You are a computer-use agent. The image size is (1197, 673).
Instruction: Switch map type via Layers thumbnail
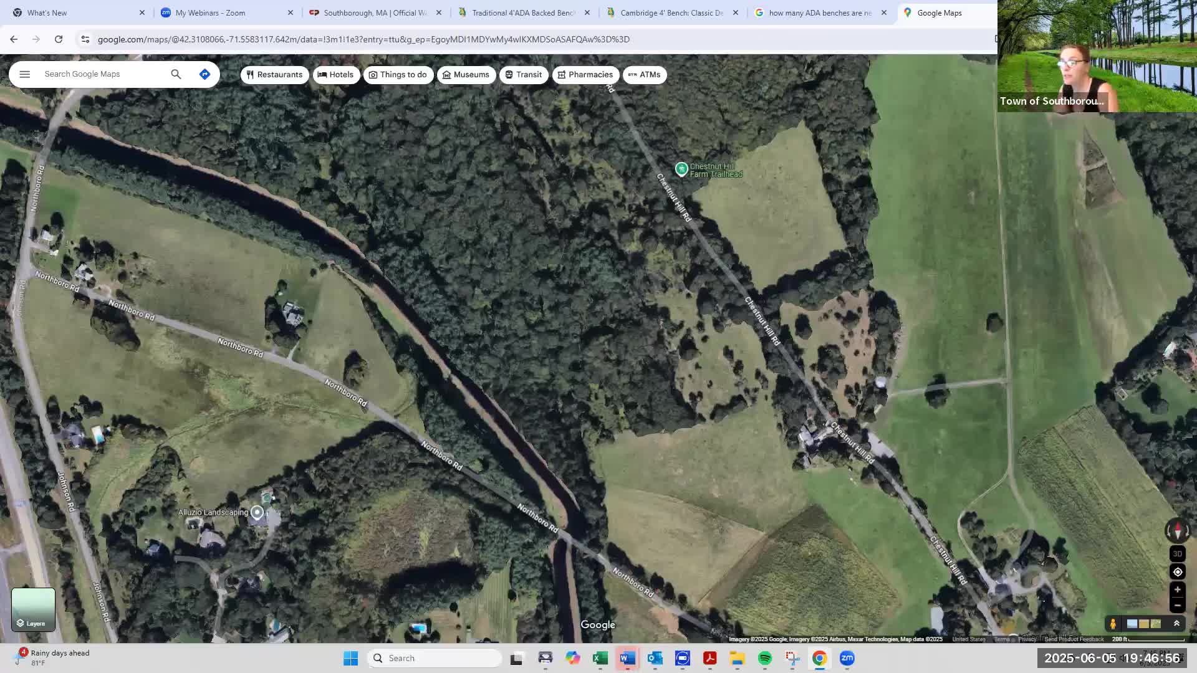point(33,609)
